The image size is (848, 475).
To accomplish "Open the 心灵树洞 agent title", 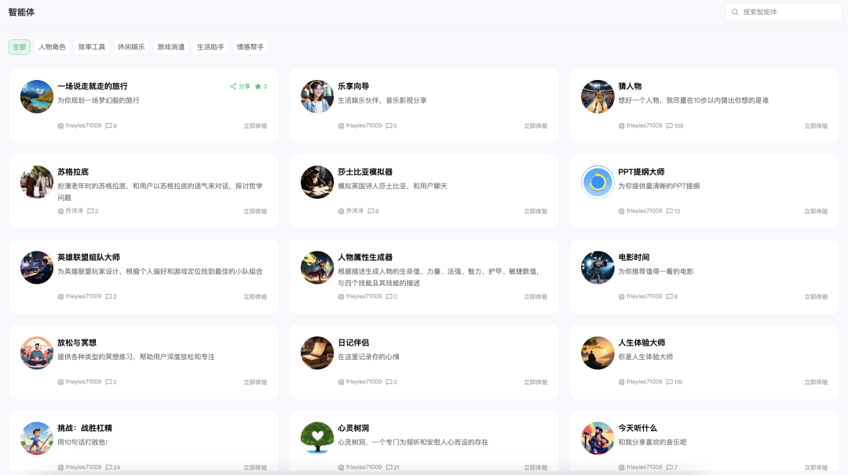I will click(353, 428).
